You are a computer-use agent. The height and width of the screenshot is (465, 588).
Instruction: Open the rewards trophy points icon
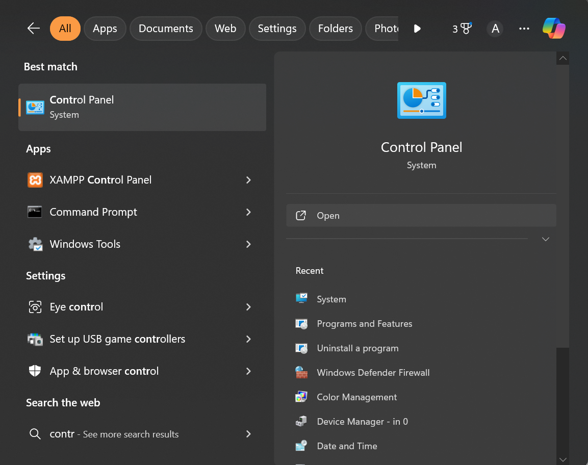[462, 29]
